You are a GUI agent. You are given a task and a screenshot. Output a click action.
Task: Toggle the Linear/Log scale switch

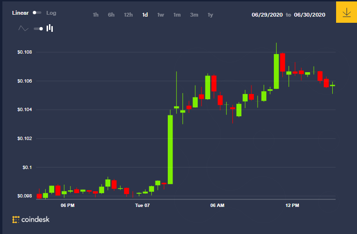pyautogui.click(x=37, y=13)
